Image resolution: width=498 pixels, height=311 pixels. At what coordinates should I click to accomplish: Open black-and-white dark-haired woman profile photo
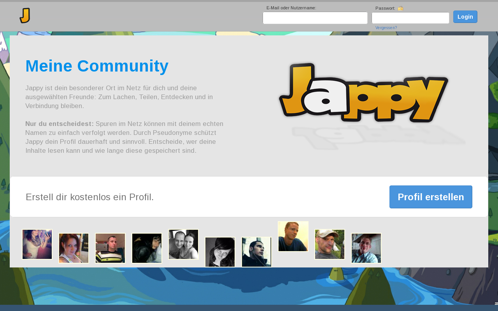tap(220, 252)
